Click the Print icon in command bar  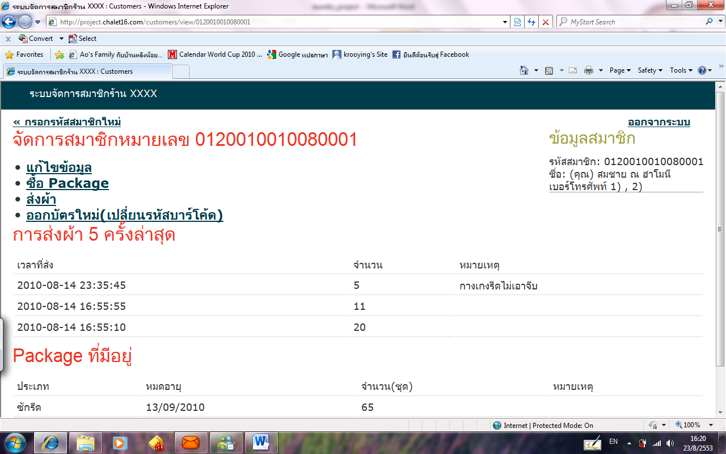pos(589,70)
